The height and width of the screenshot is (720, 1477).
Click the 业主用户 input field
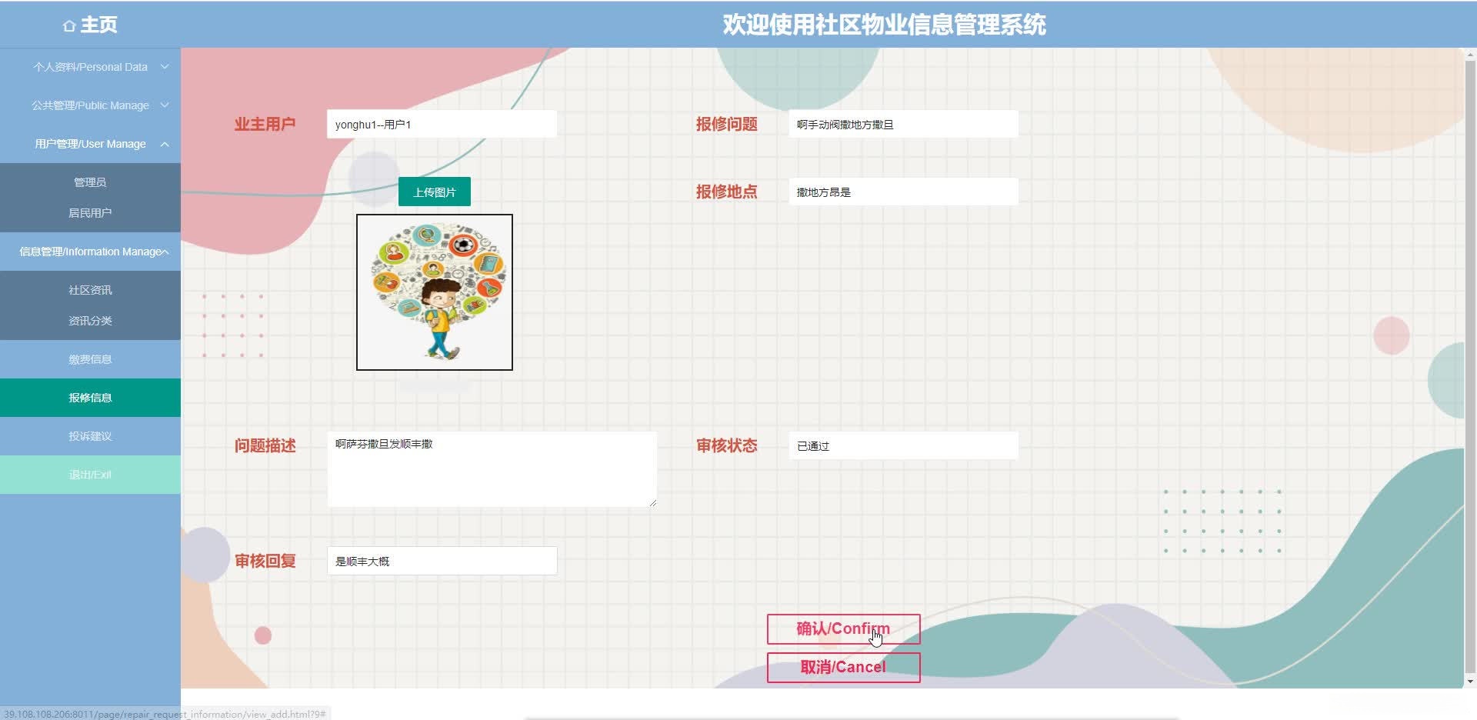pos(442,123)
